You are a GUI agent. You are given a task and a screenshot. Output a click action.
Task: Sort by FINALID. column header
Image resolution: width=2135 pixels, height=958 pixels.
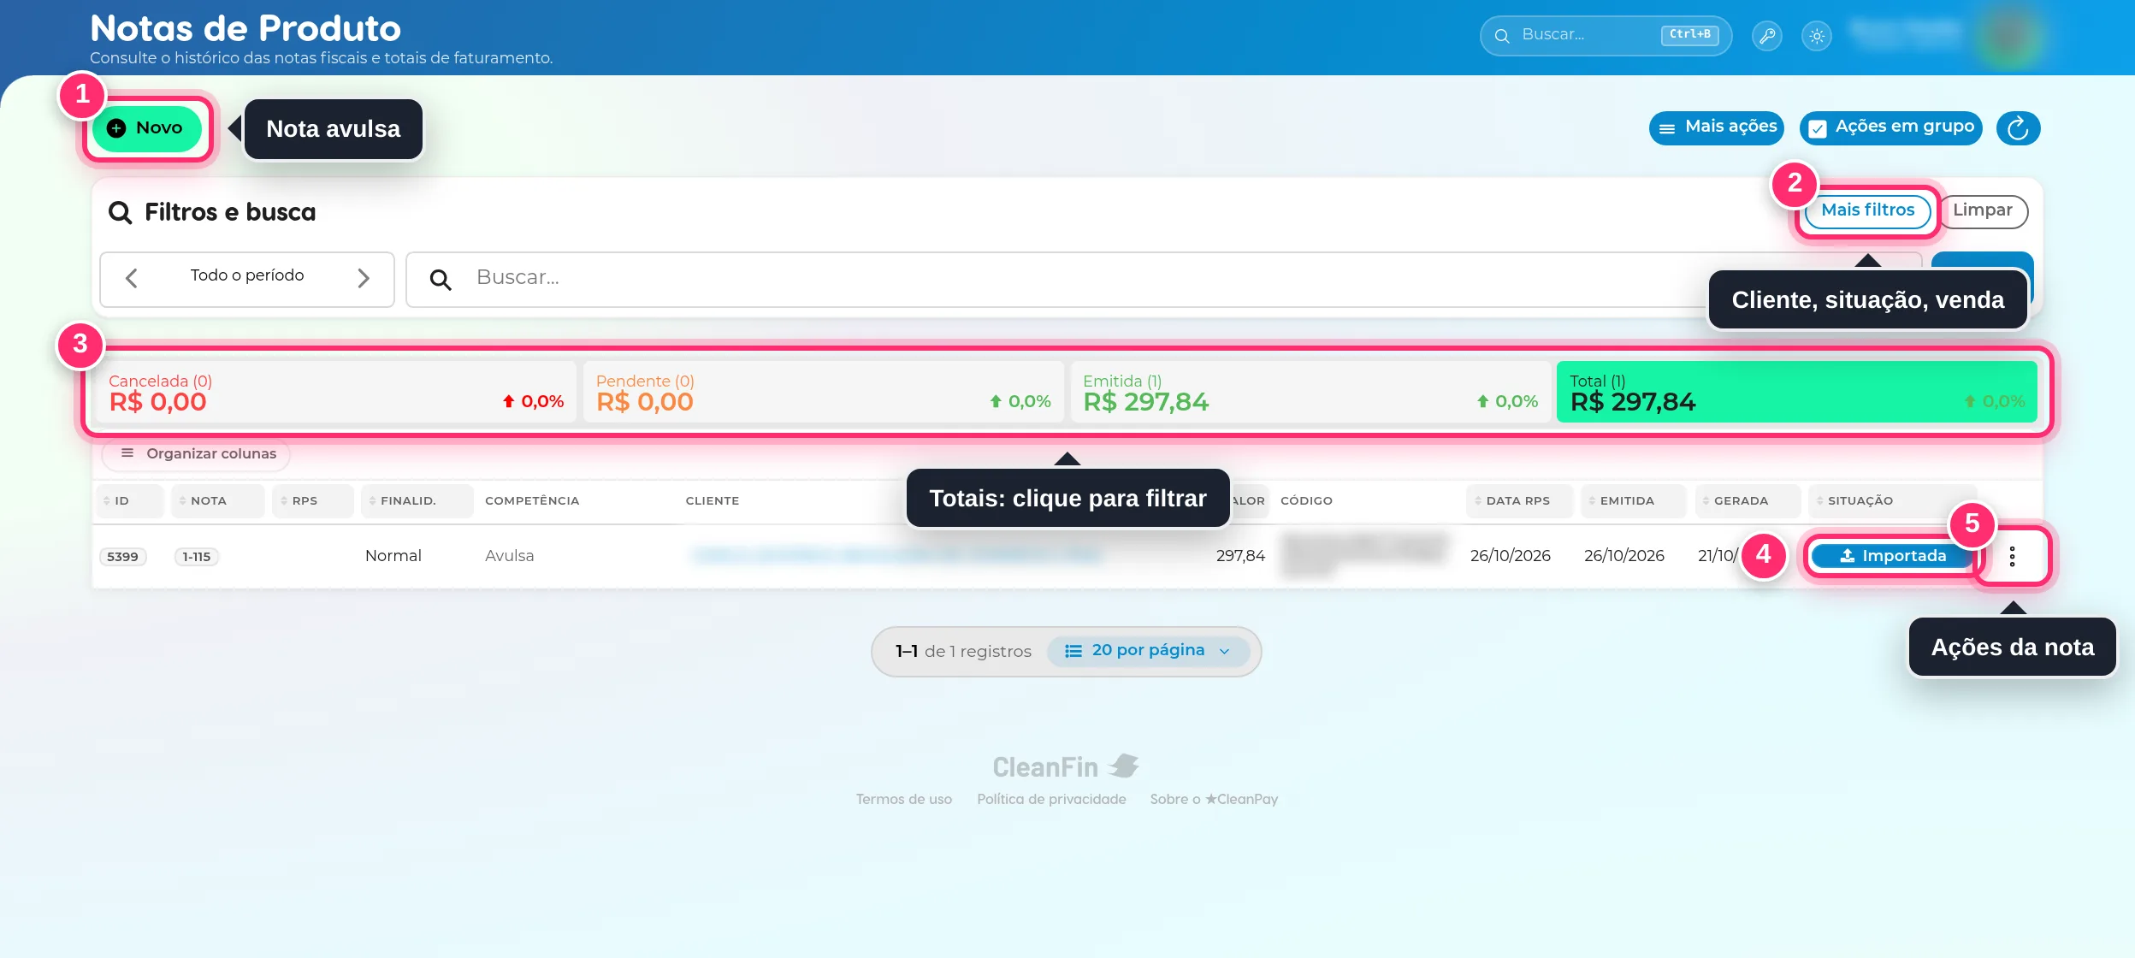(x=417, y=501)
